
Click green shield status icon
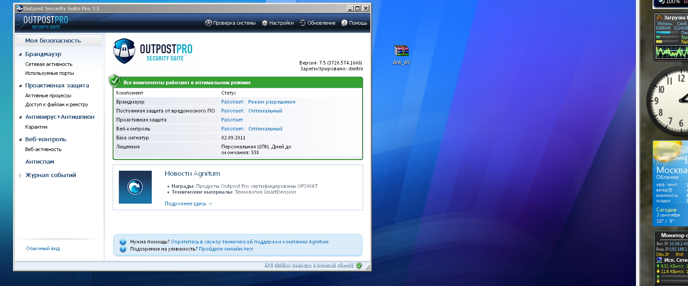pos(114,81)
